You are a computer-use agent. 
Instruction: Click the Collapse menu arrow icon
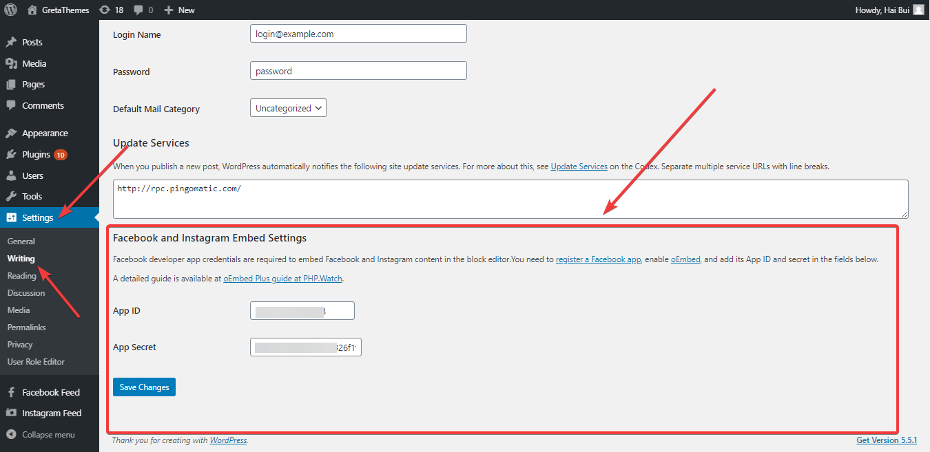pyautogui.click(x=11, y=434)
